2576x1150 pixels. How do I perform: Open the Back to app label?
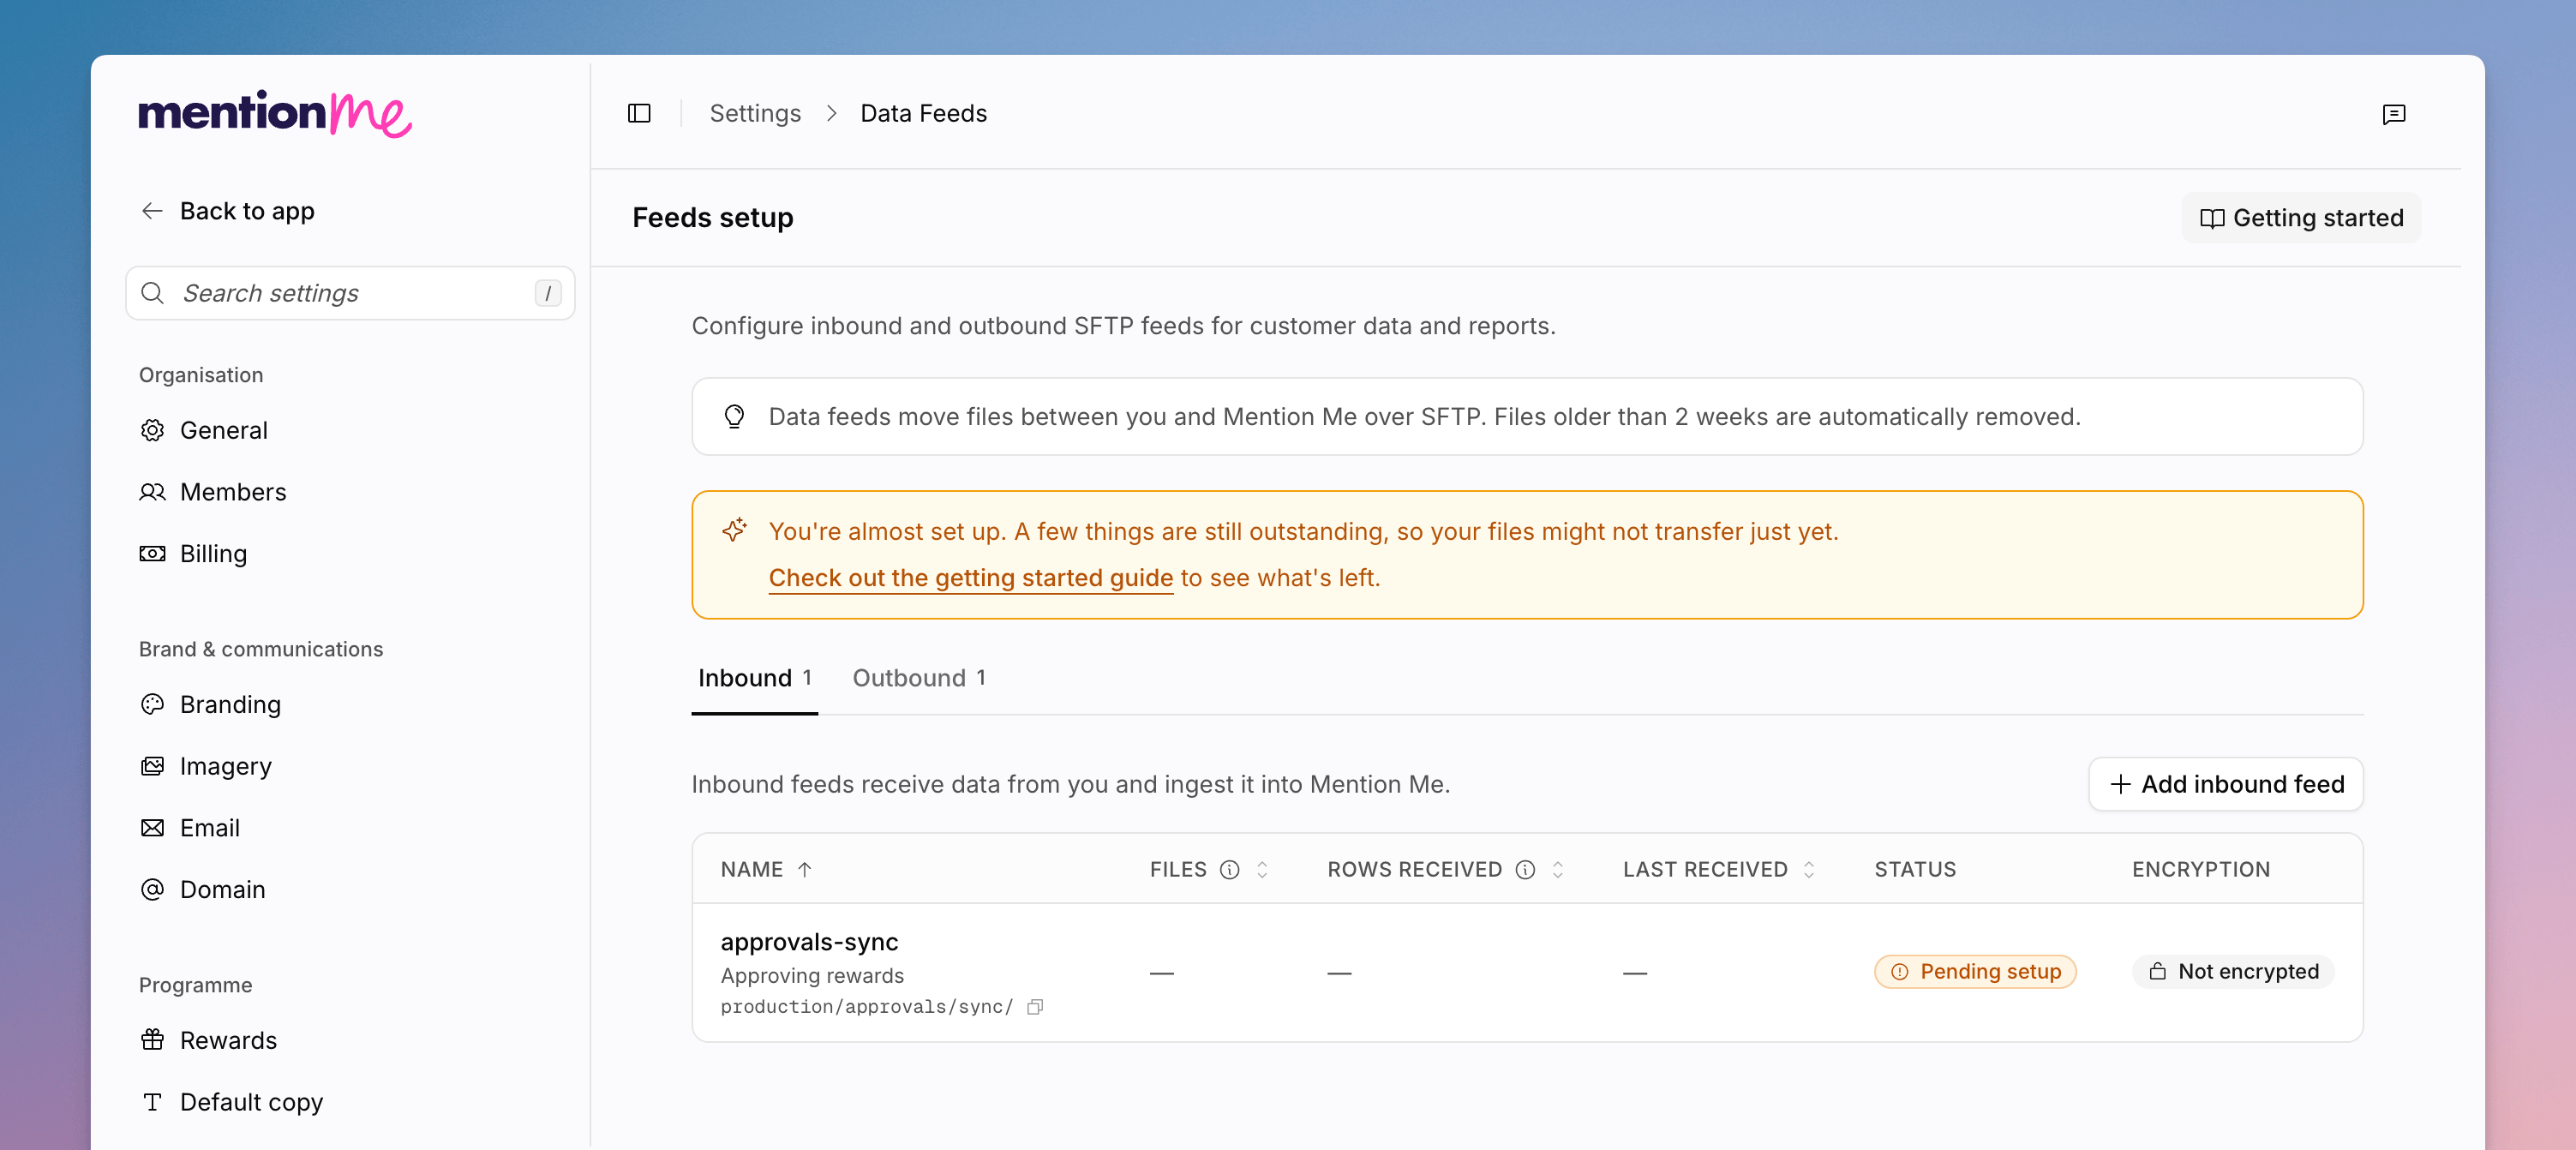click(x=247, y=211)
